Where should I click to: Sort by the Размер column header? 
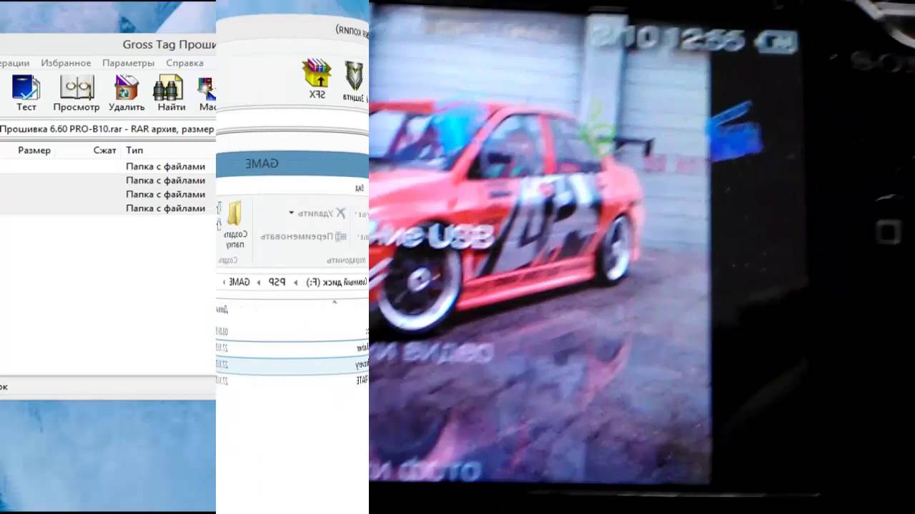pyautogui.click(x=34, y=150)
